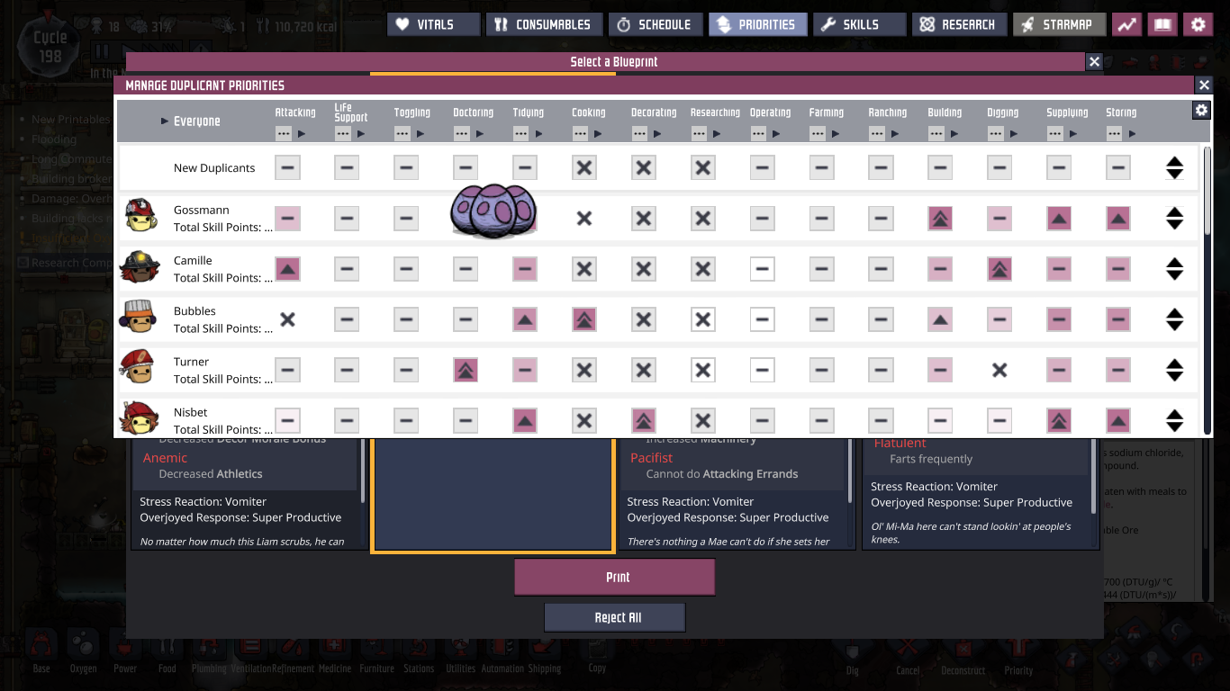Open the Schedule tab
1230x691 pixels.
(655, 24)
